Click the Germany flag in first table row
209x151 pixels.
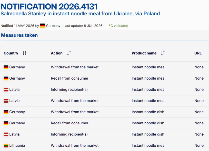(x=6, y=67)
